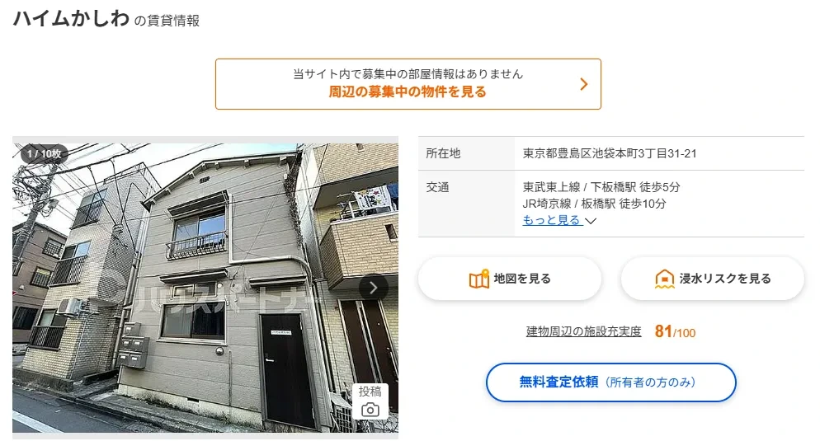
Task: Click the 無料査定依頼 button
Action: click(x=610, y=382)
